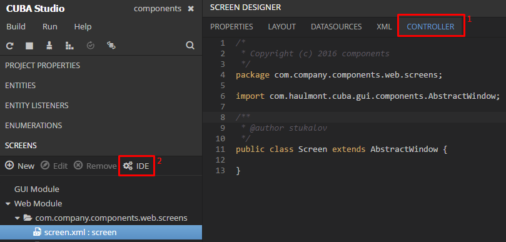This screenshot has height=242, width=506.
Task: Click the clean project brush icon
Action: (x=49, y=46)
